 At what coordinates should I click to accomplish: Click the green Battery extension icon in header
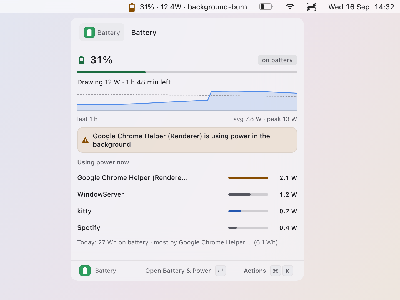89,32
